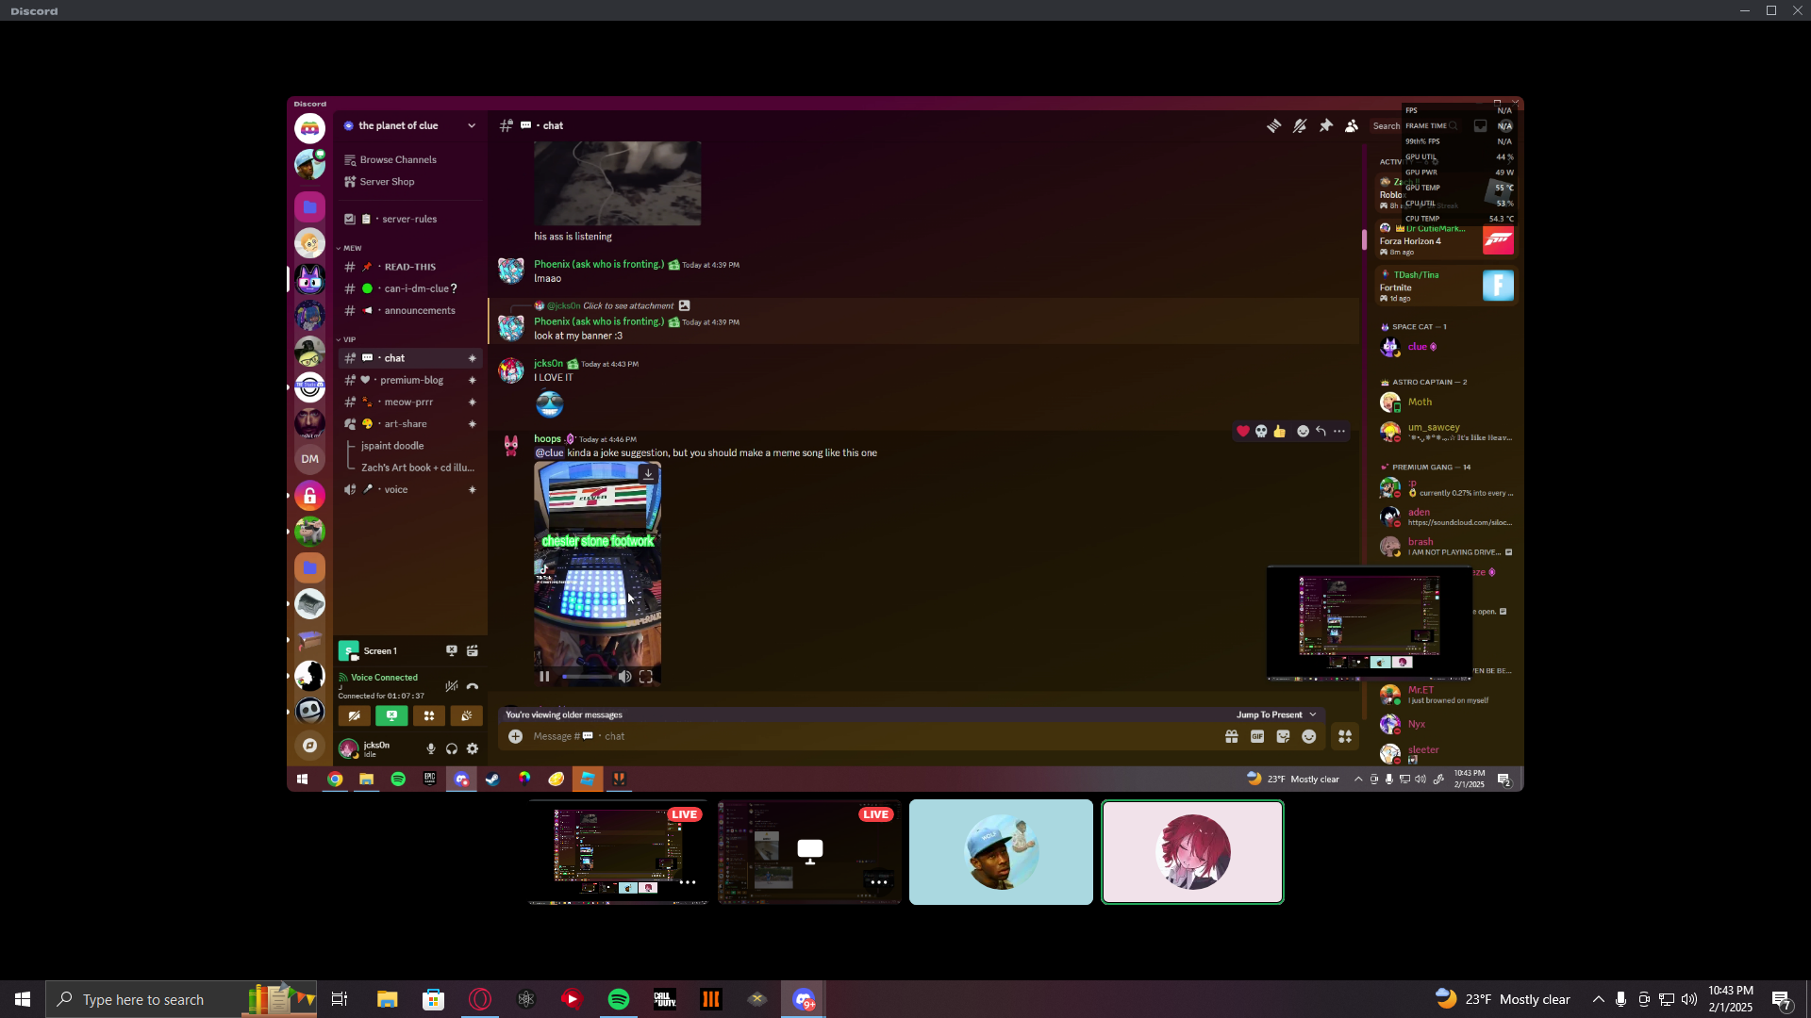Click the Threads icon in chat header
Screen dimensions: 1811x1018
[1273, 125]
